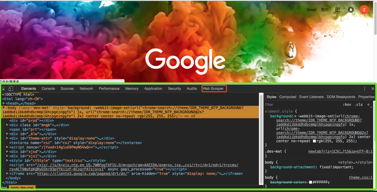Open the Network tab

pyautogui.click(x=86, y=89)
